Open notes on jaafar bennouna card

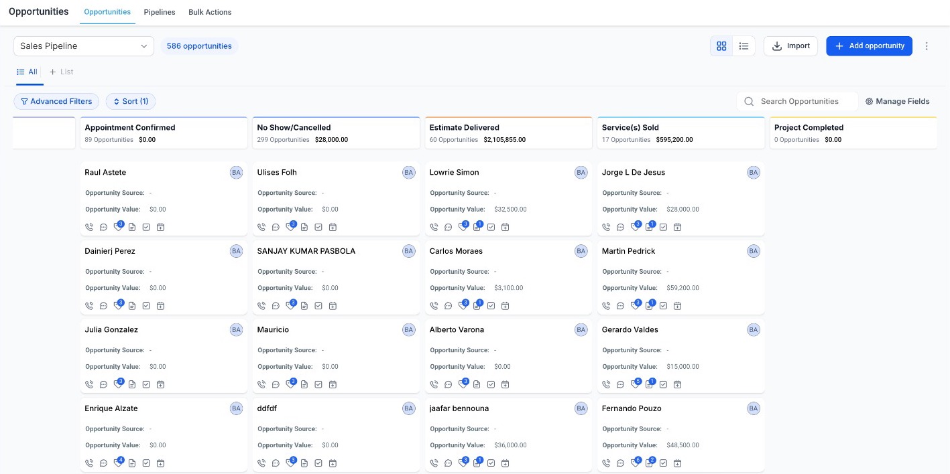477,463
